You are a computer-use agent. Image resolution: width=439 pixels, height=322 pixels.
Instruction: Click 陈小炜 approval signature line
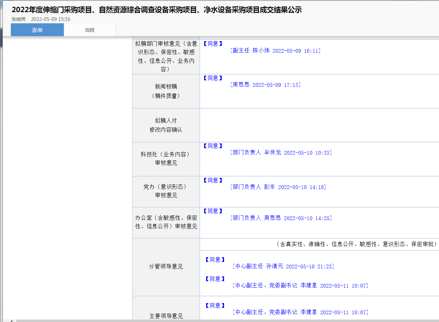275,51
